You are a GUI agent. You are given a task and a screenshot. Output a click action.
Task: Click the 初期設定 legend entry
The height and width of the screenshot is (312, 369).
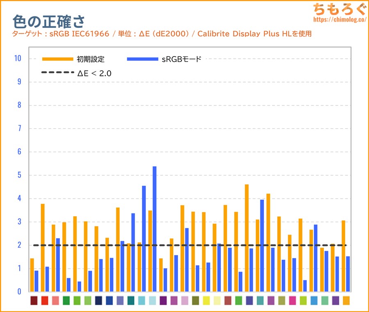pyautogui.click(x=91, y=59)
